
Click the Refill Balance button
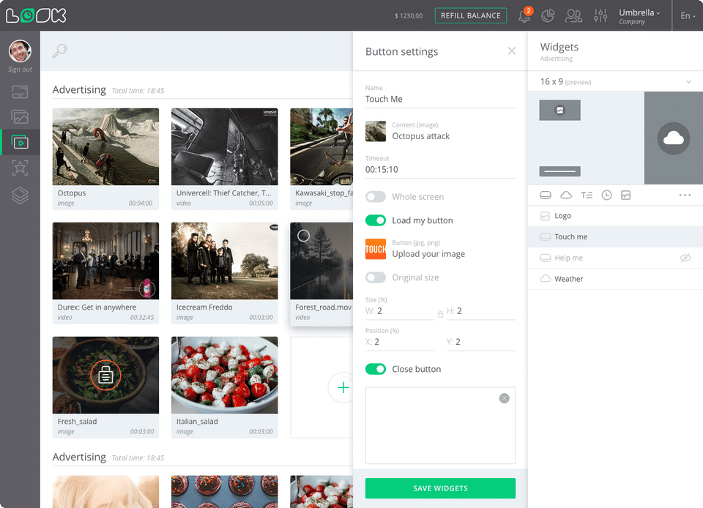point(471,15)
